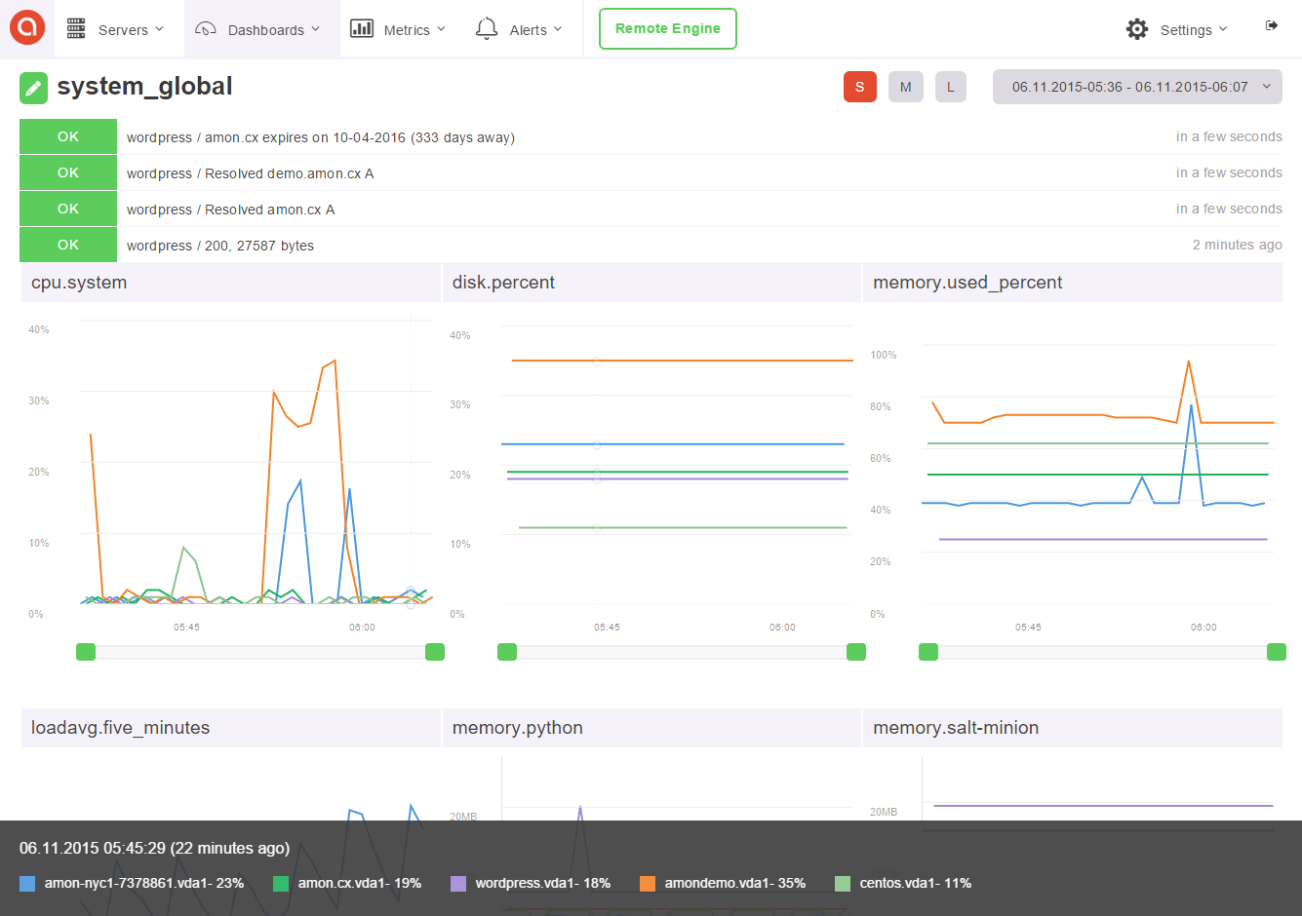The height and width of the screenshot is (916, 1302).
Task: Click the orange peak in the memory.used_percent chart
Action: (1188, 362)
